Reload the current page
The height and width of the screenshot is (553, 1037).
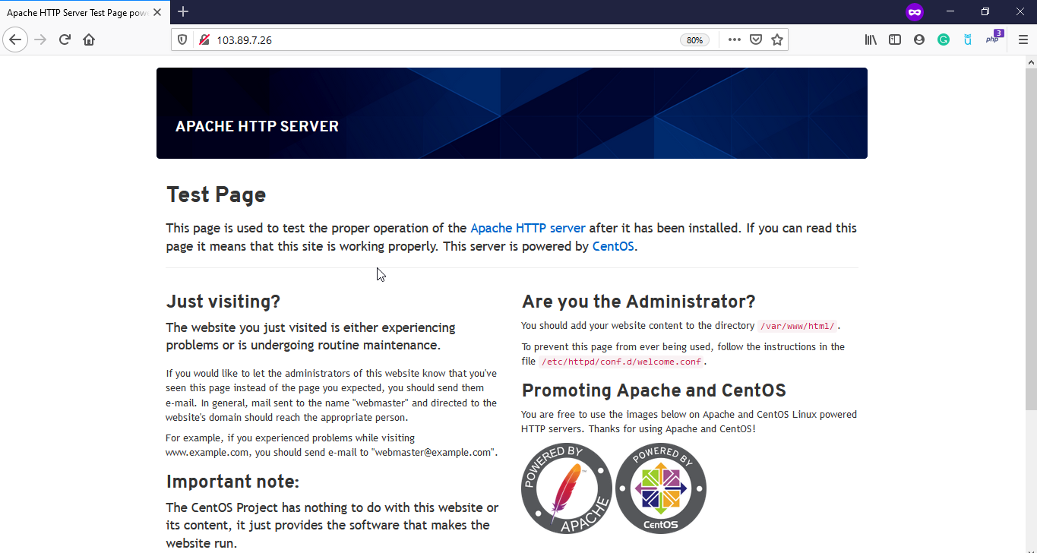pyautogui.click(x=65, y=39)
